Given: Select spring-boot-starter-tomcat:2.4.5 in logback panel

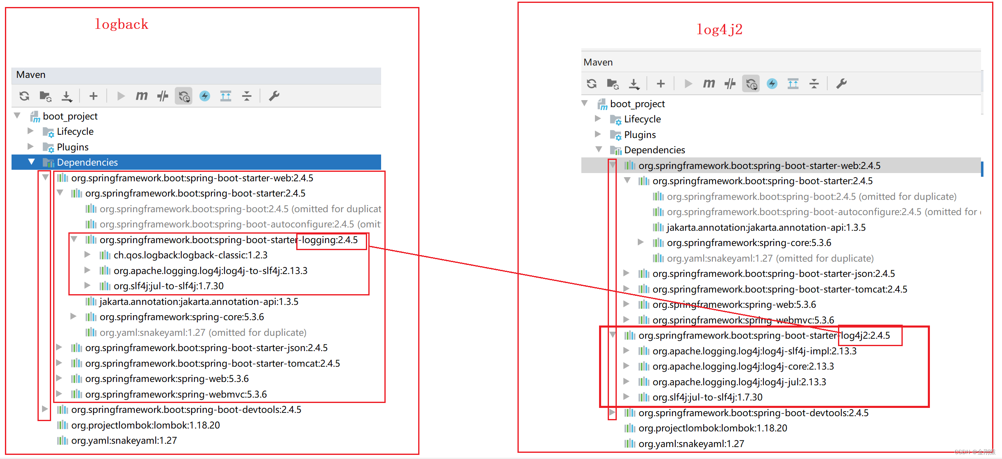Looking at the screenshot, I should [x=213, y=363].
